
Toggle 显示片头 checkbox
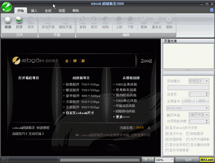click(167, 134)
